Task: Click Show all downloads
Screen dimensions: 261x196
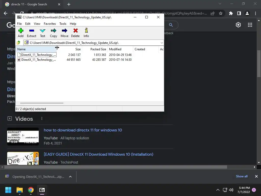Action: coord(242,176)
